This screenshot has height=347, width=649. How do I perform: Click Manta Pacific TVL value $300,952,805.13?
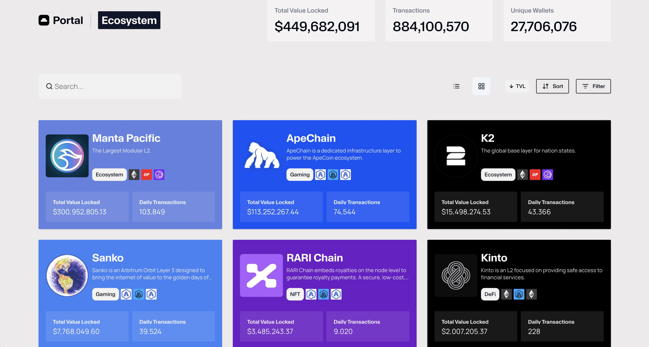[x=79, y=212]
